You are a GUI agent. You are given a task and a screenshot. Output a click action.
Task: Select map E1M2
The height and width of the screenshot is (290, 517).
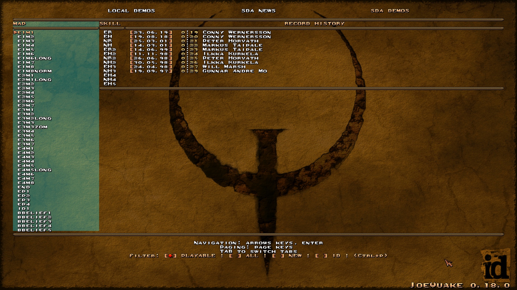tap(26, 37)
